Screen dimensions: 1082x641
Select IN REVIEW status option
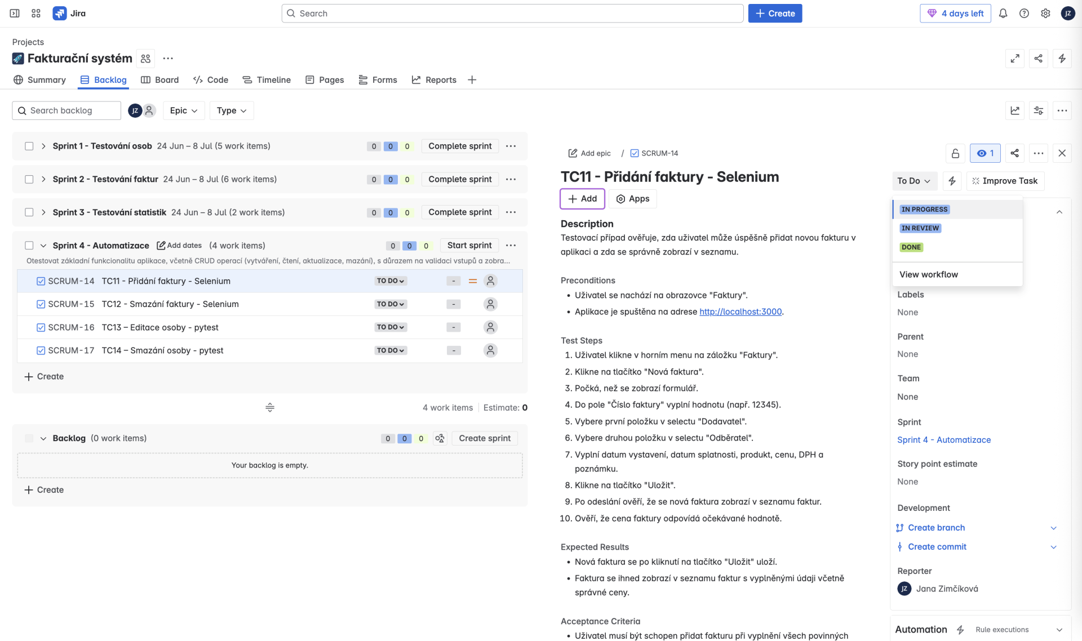click(957, 228)
